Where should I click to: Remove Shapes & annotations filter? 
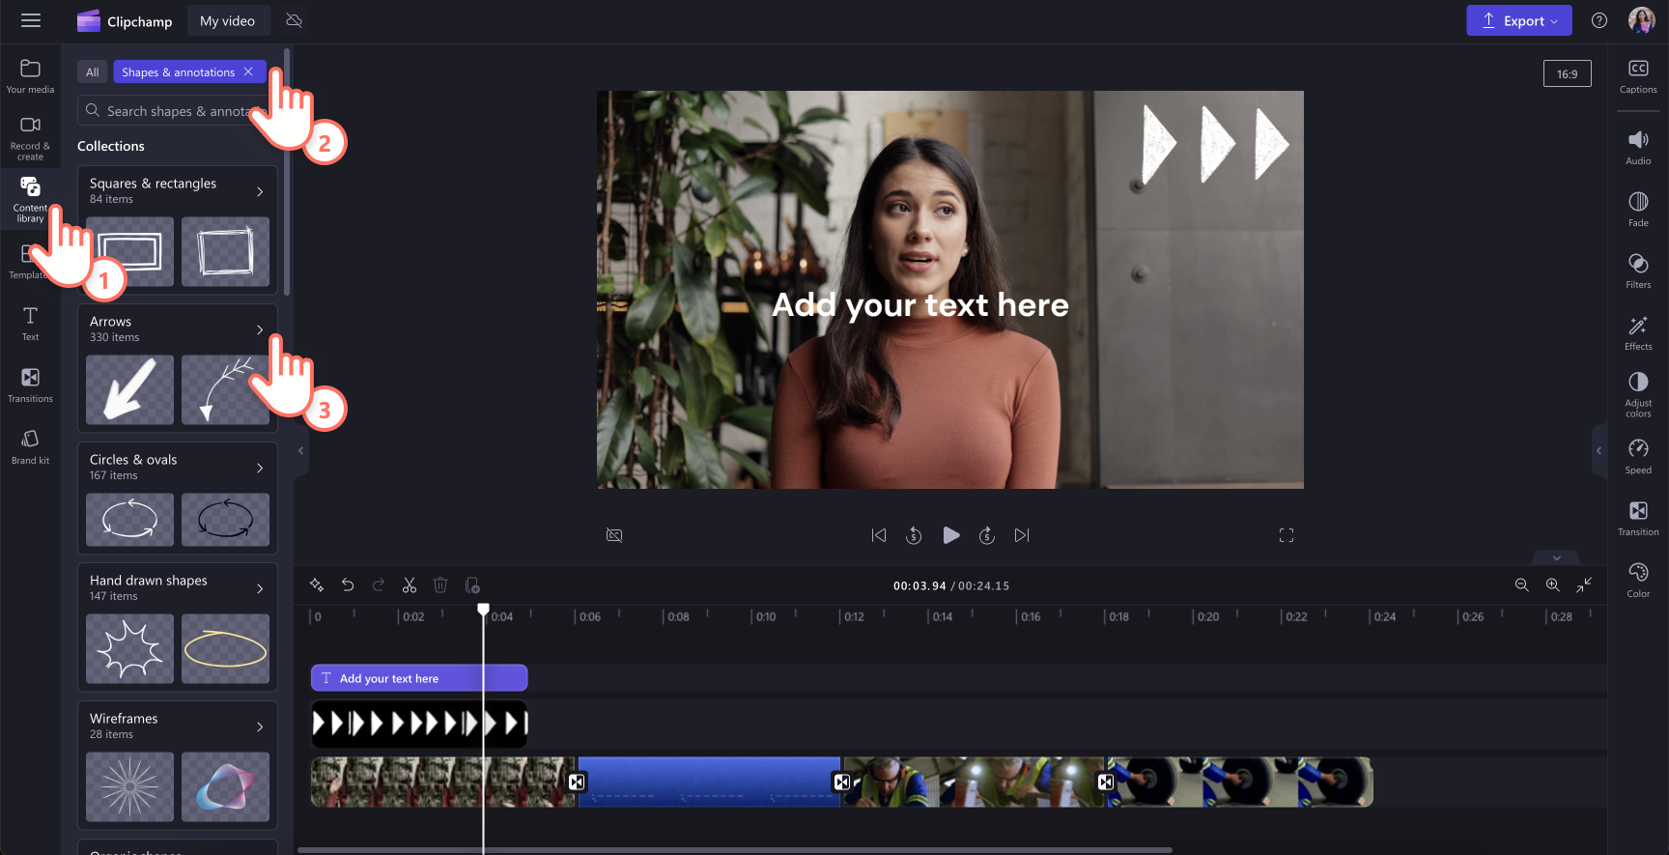tap(248, 72)
